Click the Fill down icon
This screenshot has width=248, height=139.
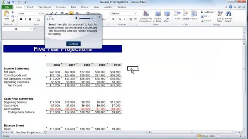[202, 16]
